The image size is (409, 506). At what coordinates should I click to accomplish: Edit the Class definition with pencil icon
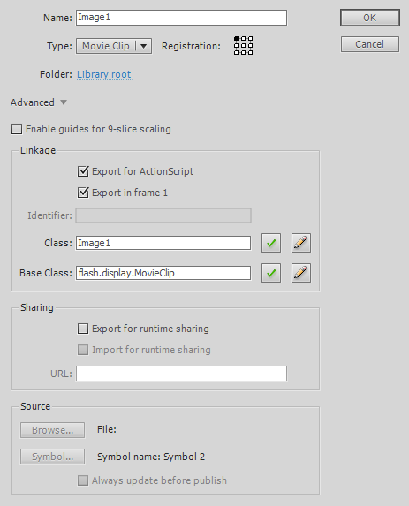(301, 243)
